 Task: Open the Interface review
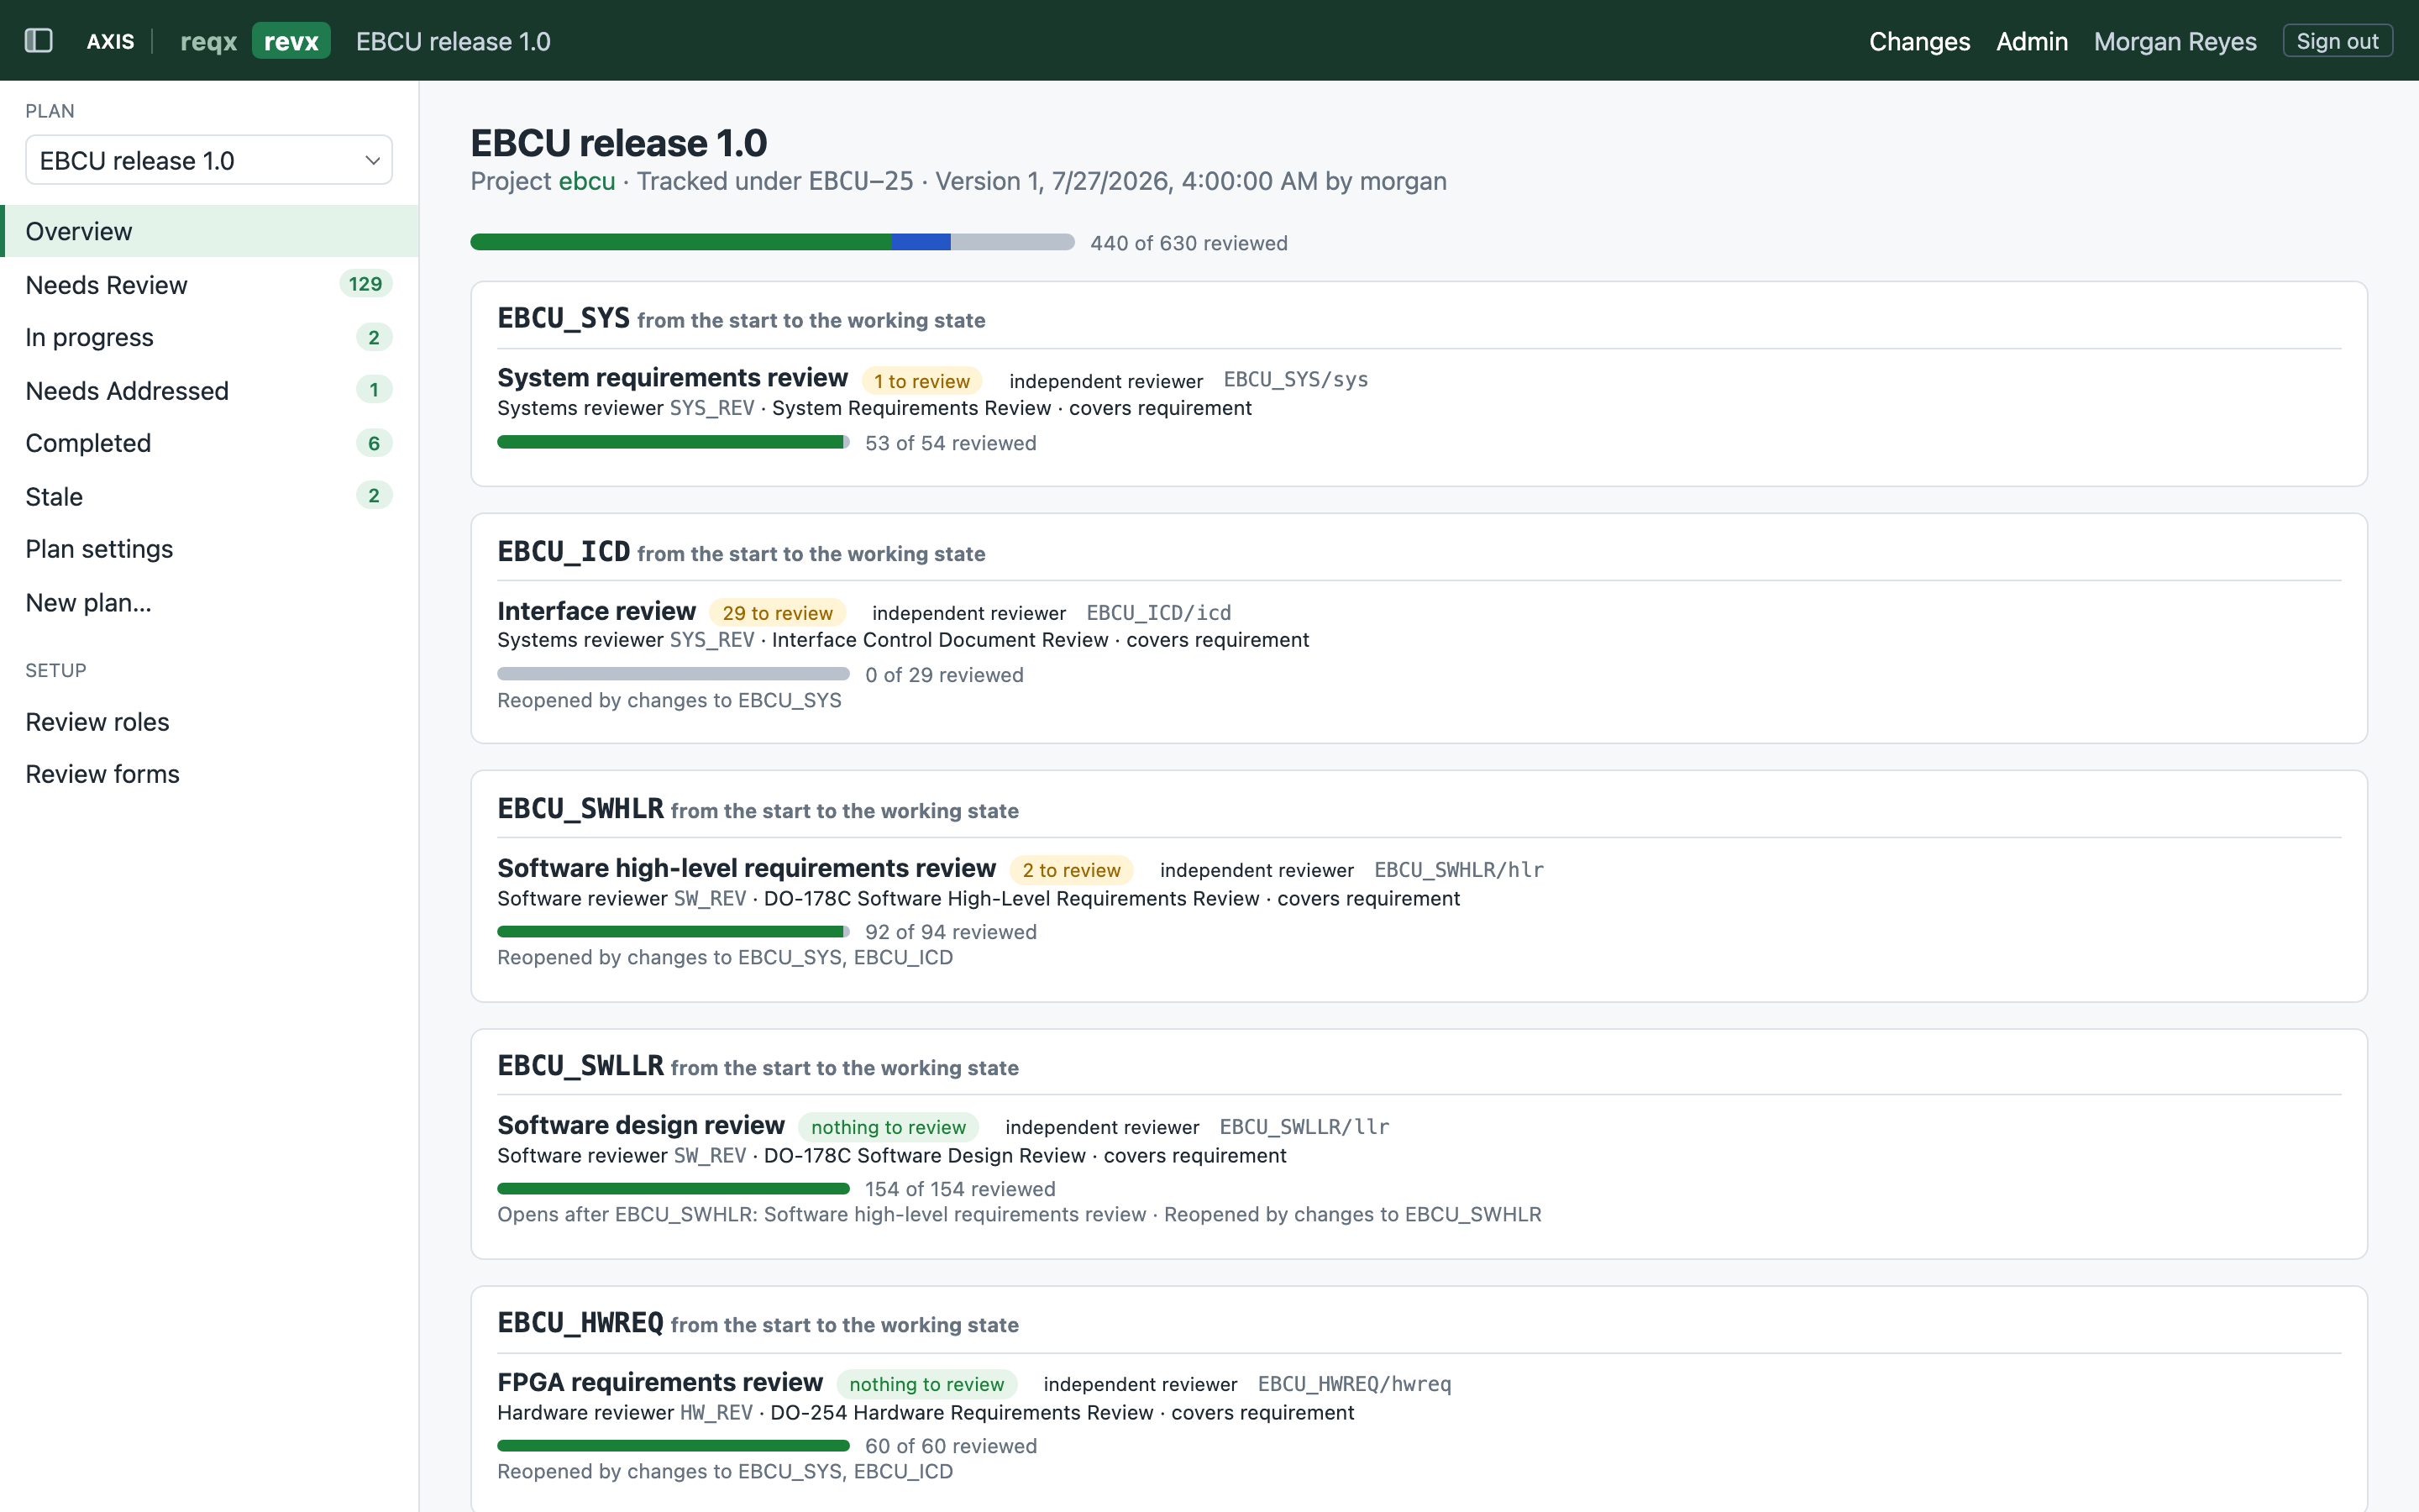596,611
